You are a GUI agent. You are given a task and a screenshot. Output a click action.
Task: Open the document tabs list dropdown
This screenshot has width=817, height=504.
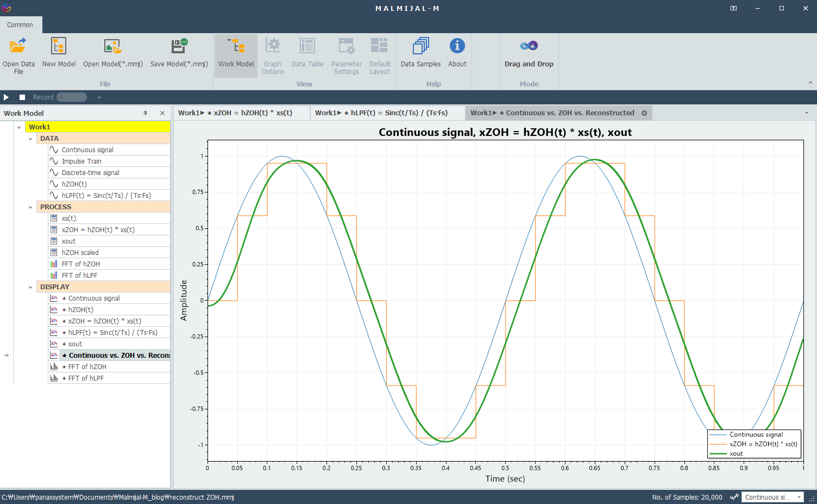(806, 113)
